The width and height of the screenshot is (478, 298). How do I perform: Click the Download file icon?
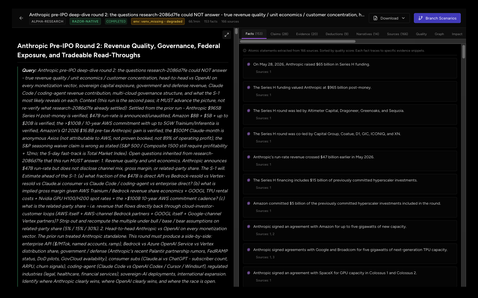(375, 18)
